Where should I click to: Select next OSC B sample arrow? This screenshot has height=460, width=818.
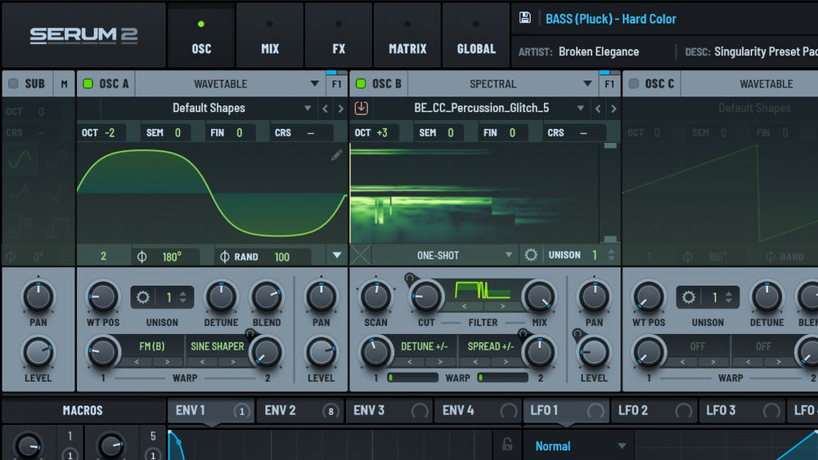(x=613, y=109)
